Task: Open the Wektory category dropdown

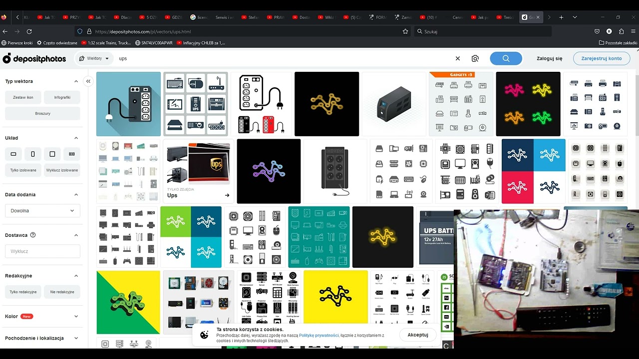Action: (94, 58)
